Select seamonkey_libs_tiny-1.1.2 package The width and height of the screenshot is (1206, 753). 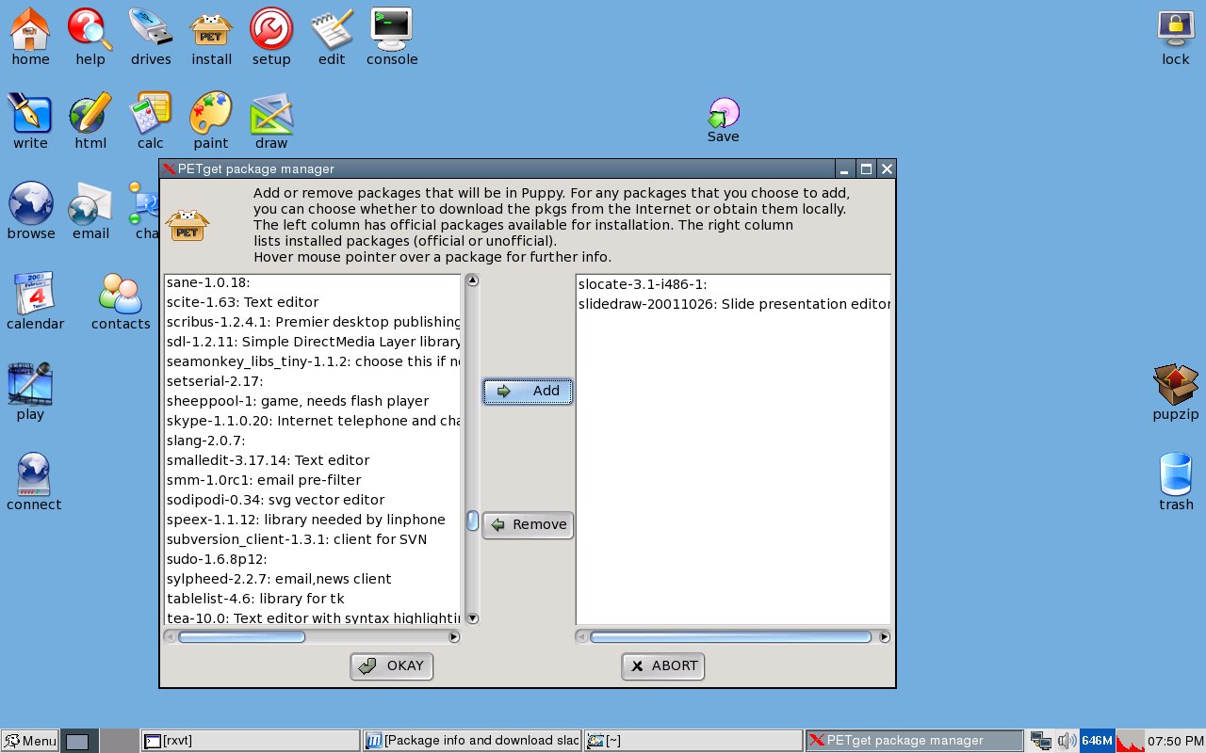[x=312, y=361]
